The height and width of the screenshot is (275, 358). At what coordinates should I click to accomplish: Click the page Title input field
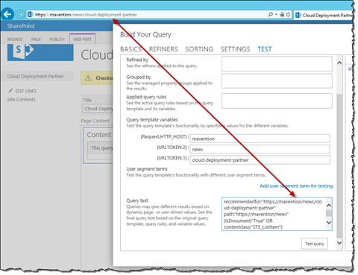click(98, 109)
